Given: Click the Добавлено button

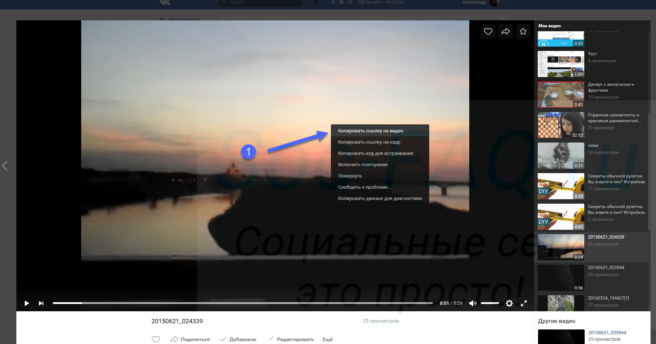Looking at the screenshot, I should tap(238, 339).
